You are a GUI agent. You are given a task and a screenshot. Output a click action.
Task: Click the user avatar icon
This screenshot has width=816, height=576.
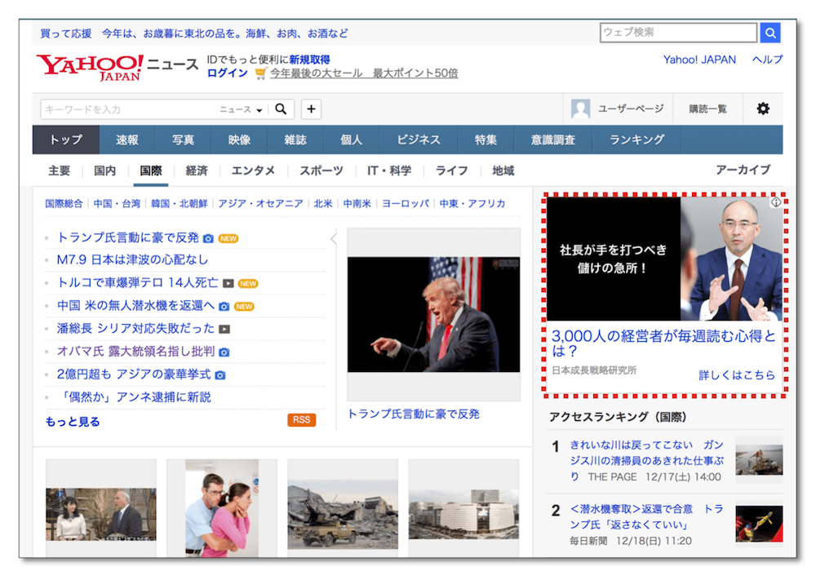click(581, 109)
